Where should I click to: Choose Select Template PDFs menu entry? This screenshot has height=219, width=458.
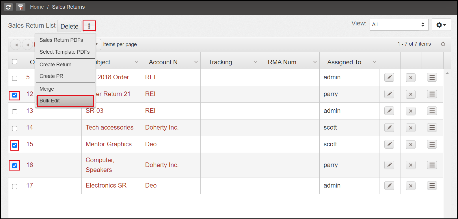[x=65, y=52]
